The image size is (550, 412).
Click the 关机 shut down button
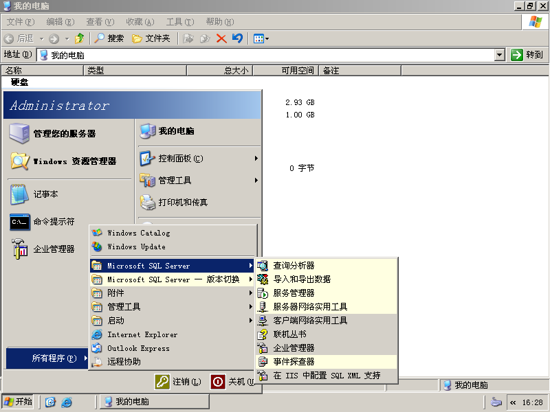232,382
